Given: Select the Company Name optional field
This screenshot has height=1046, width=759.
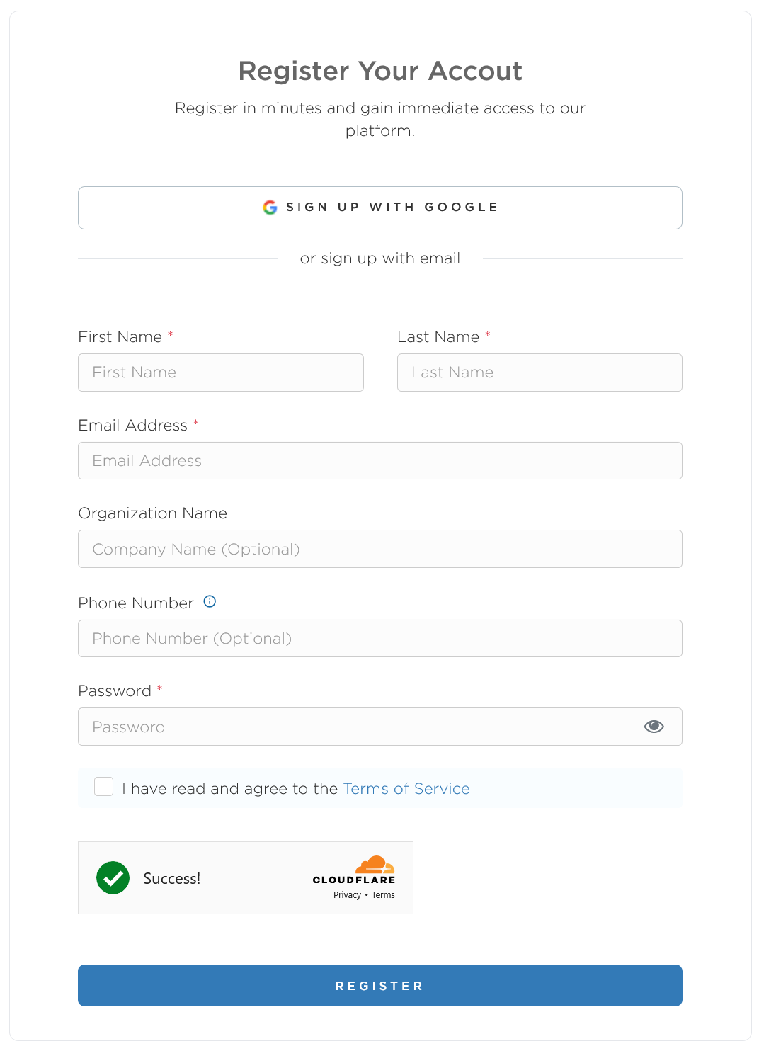Looking at the screenshot, I should pos(379,549).
